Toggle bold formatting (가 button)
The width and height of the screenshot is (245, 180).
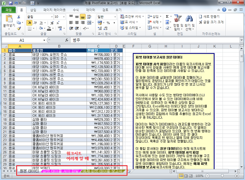point(29,23)
